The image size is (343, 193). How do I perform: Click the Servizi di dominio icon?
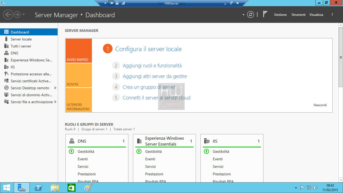(x=6, y=95)
